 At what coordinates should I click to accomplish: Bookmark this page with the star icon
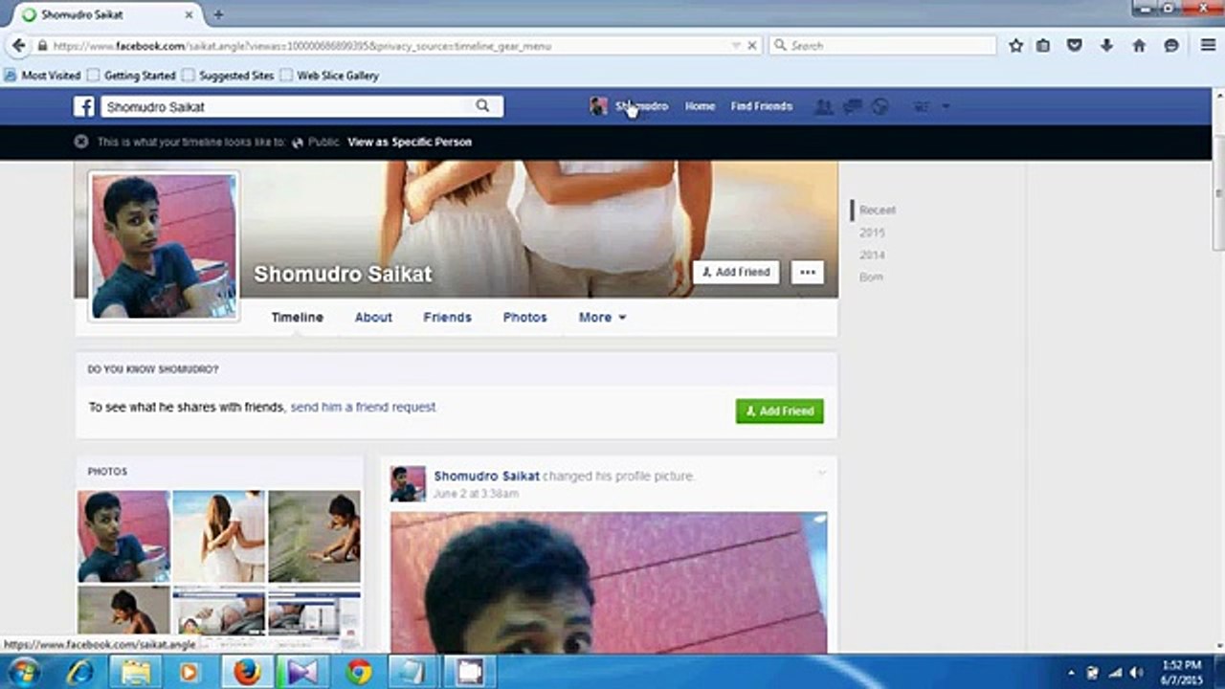point(1016,45)
